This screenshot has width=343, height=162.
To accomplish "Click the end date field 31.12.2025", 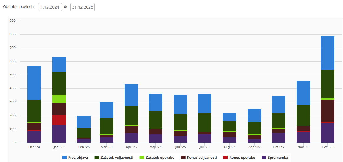I will click(82, 7).
